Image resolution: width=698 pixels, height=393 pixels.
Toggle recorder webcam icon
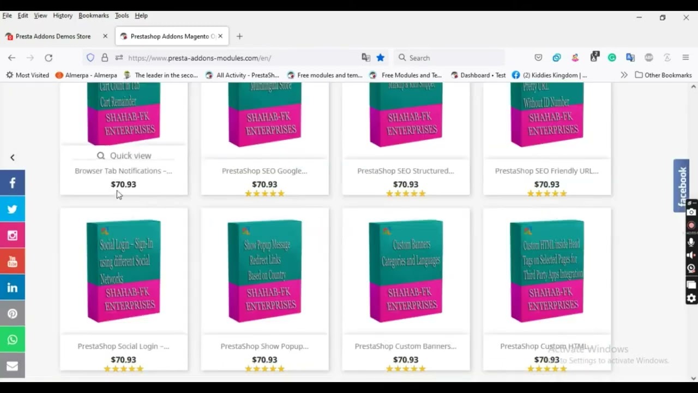(691, 269)
